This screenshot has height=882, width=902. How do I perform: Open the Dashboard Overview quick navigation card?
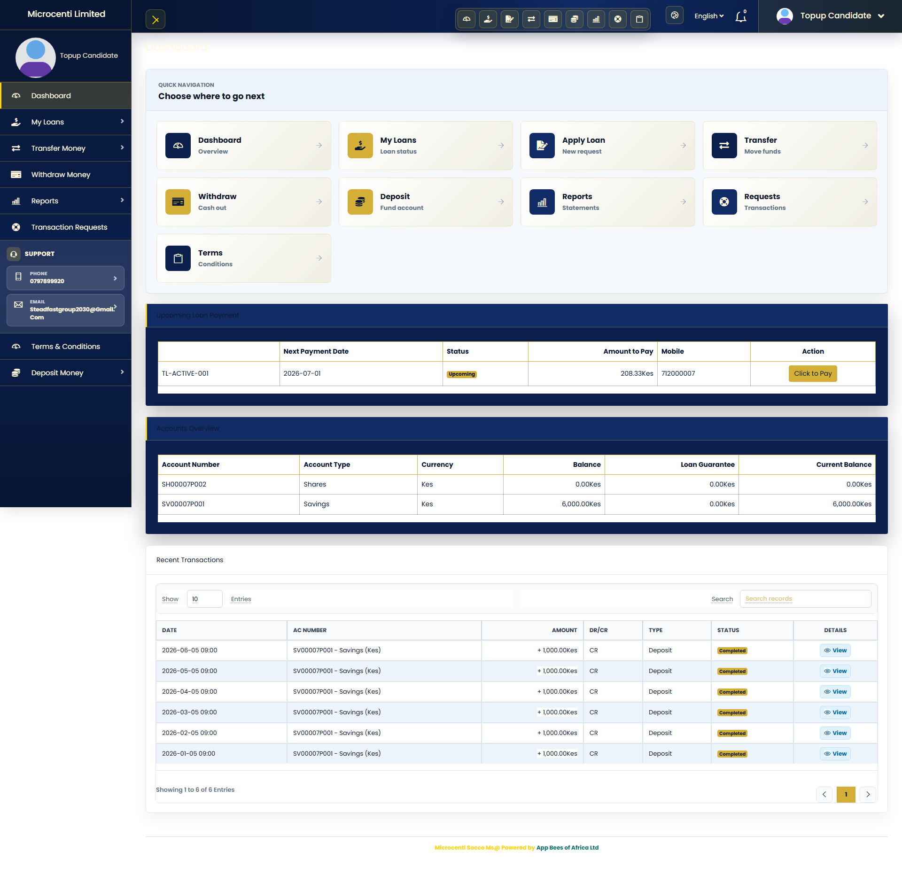coord(244,146)
